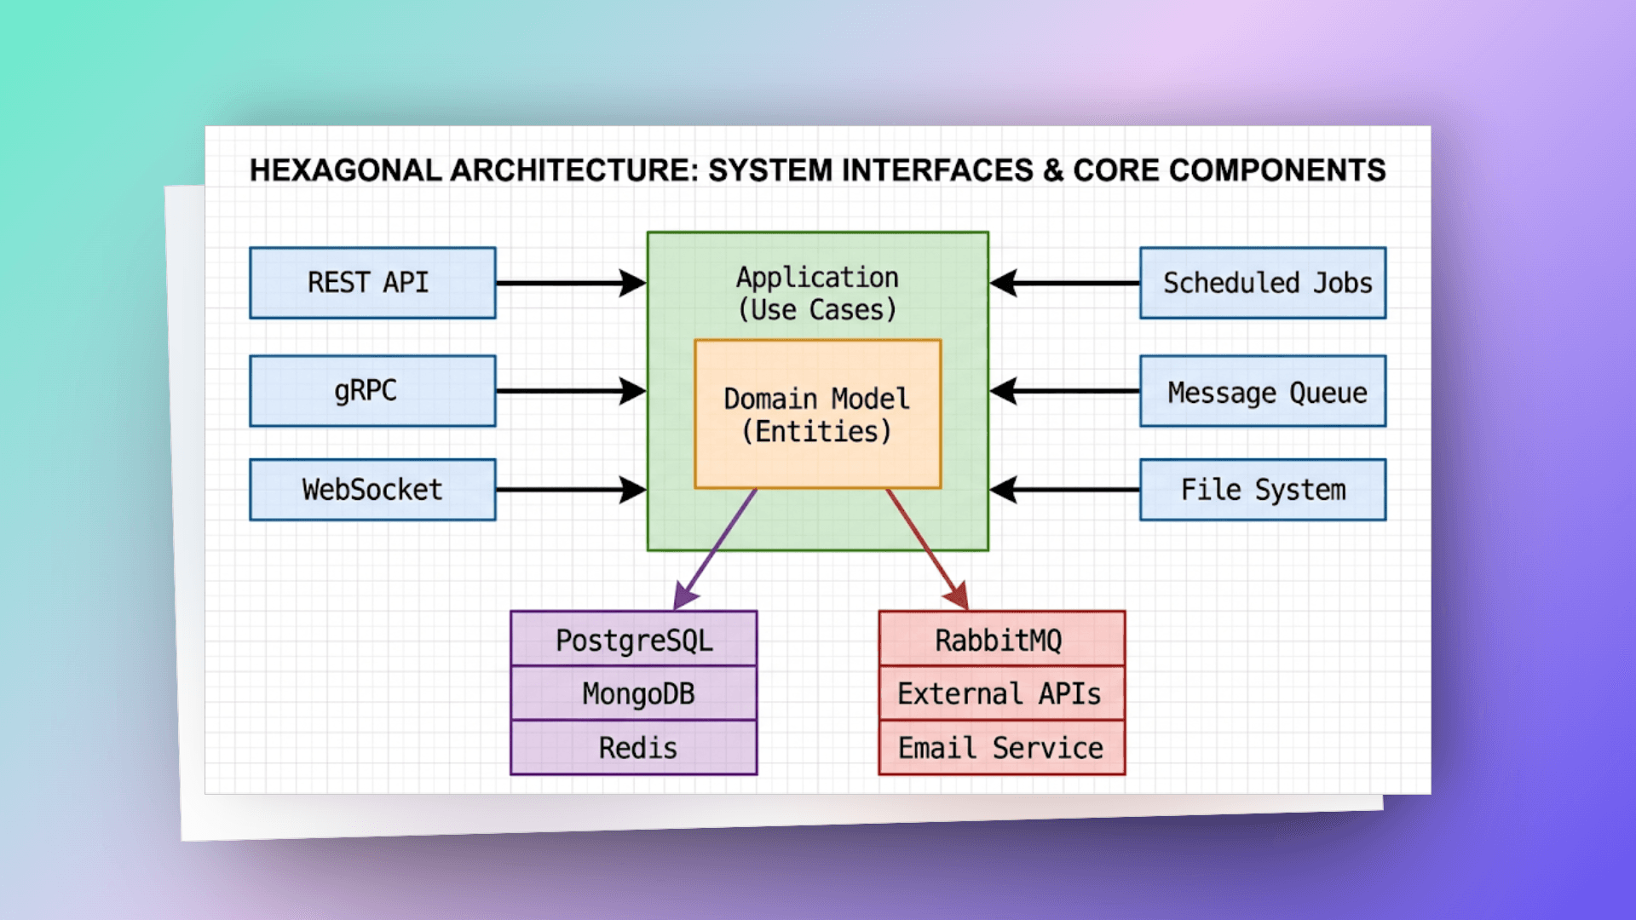
Task: Click the arrow from Scheduled Jobs
Action: point(1064,283)
